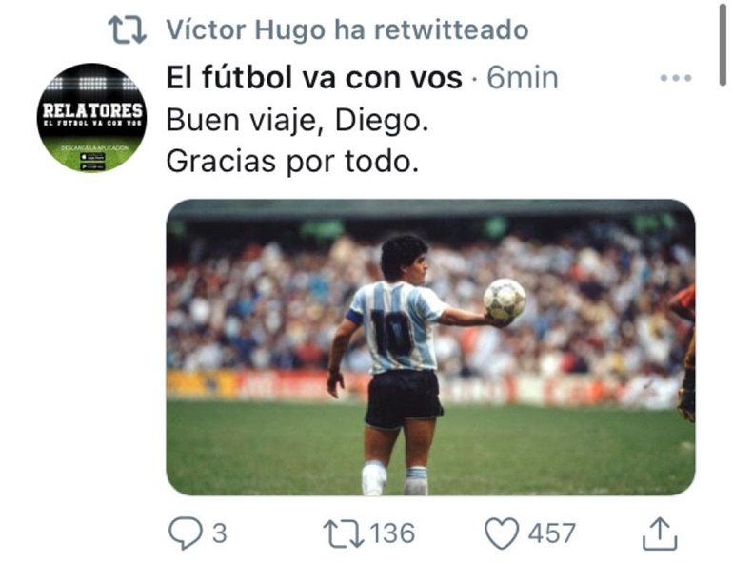
Task: Click the vertical scrollbar on right edge
Action: click(x=723, y=44)
